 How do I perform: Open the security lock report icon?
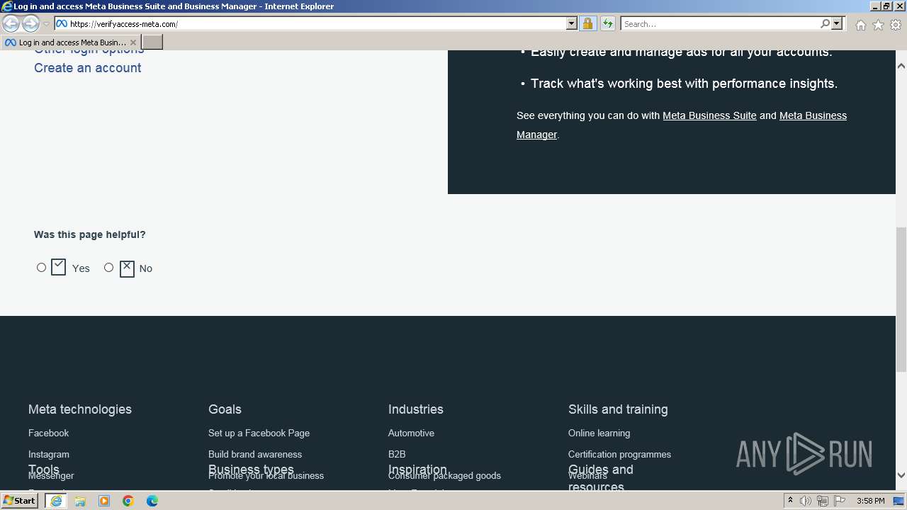[587, 23]
